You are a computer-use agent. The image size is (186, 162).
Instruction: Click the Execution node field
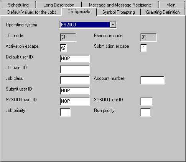(148, 37)
